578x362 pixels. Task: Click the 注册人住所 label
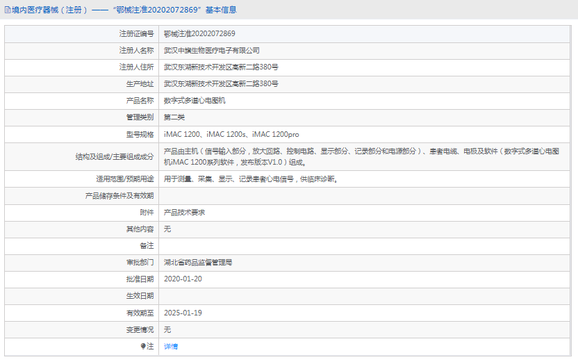136,67
